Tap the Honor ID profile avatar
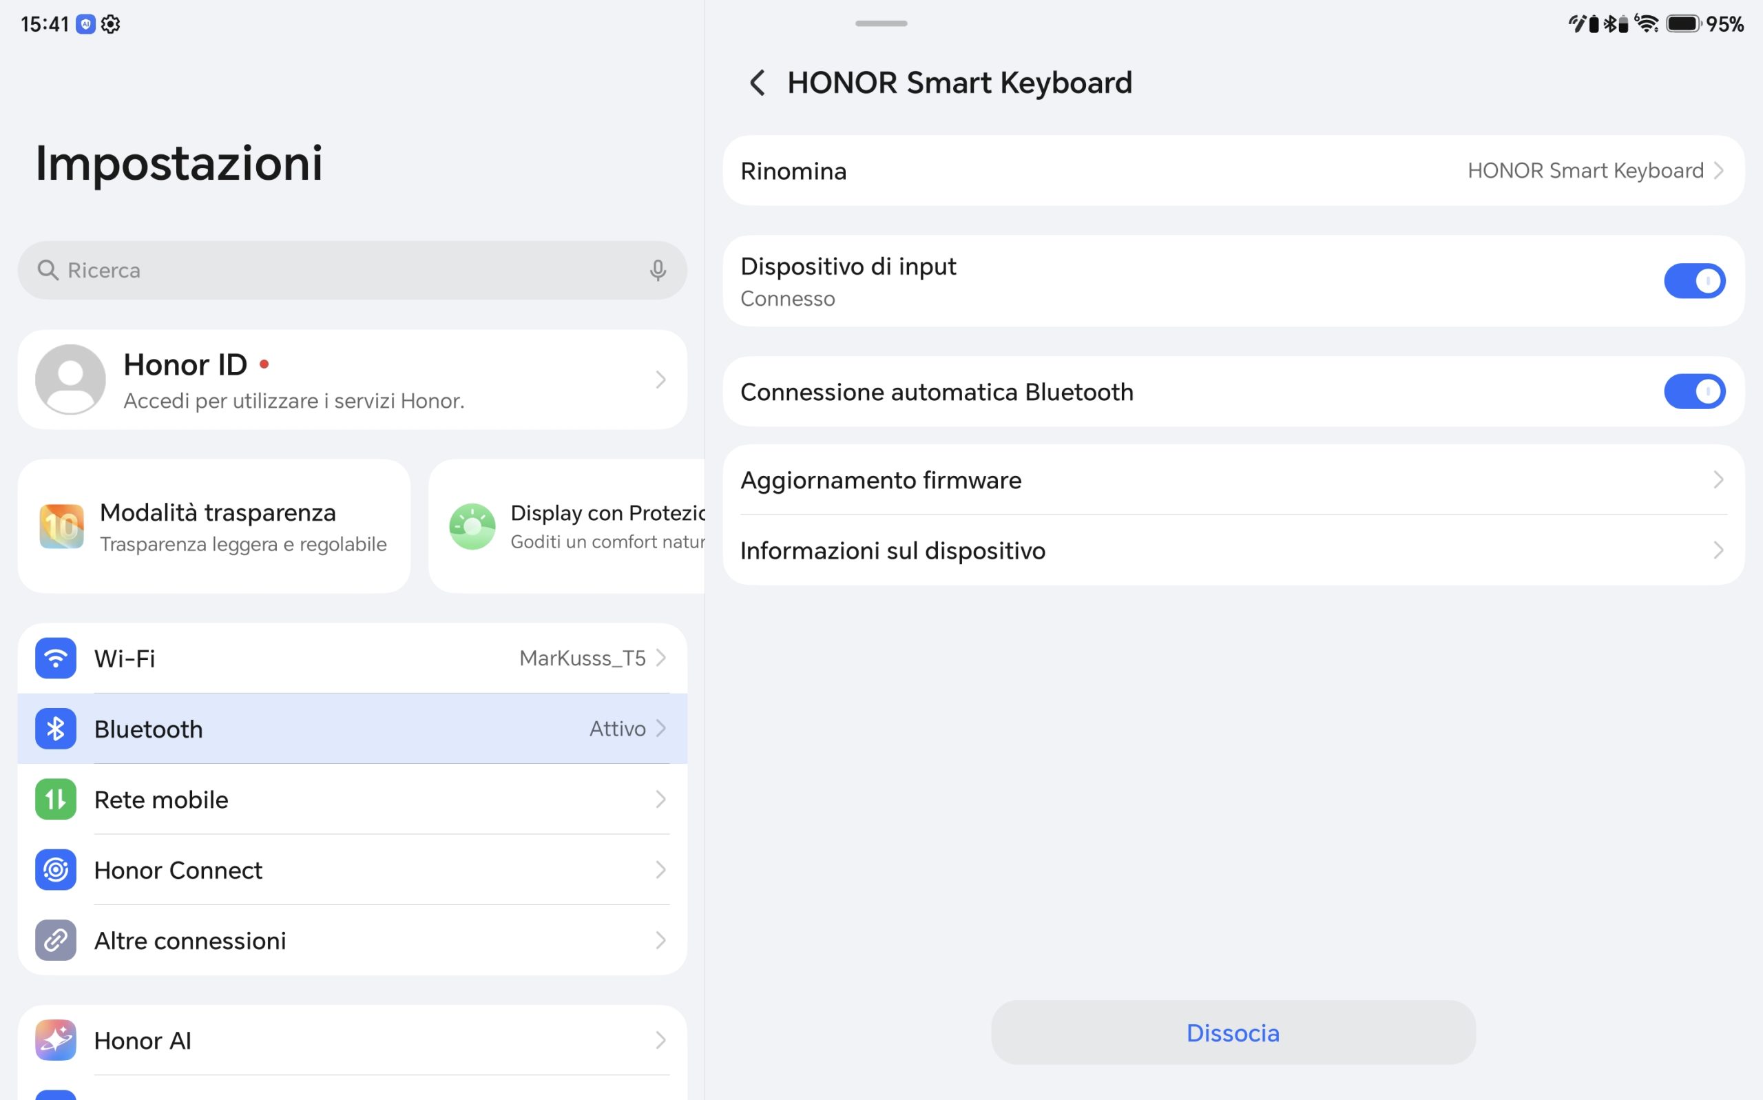 (x=70, y=380)
